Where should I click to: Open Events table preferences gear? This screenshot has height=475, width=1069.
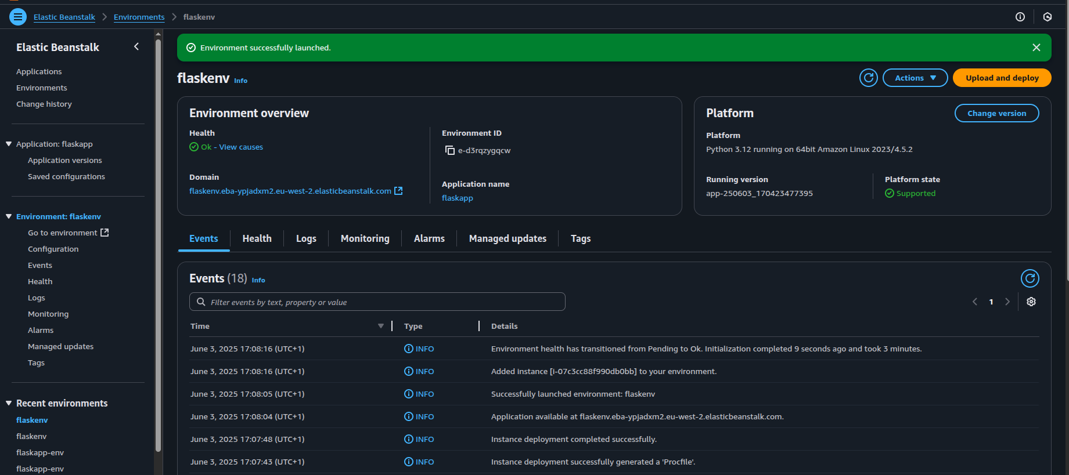point(1031,302)
